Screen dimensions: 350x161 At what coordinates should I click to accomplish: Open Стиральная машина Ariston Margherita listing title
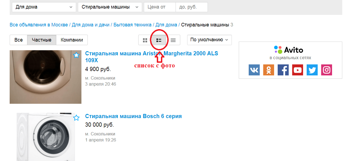tap(152, 57)
